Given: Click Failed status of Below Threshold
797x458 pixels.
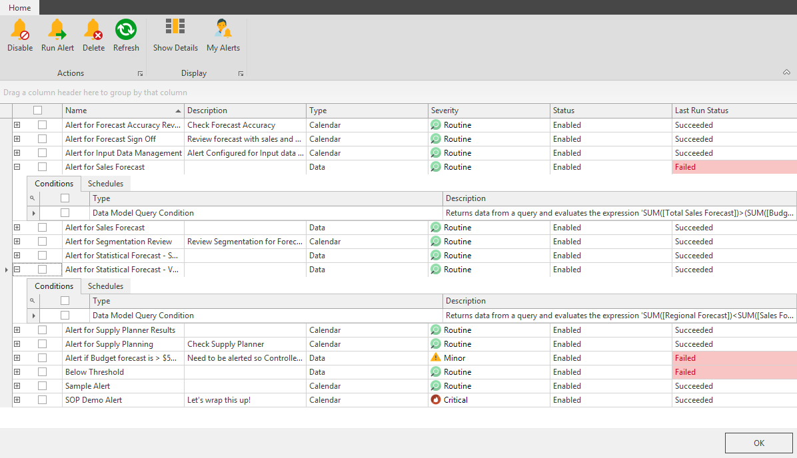Looking at the screenshot, I should point(734,371).
